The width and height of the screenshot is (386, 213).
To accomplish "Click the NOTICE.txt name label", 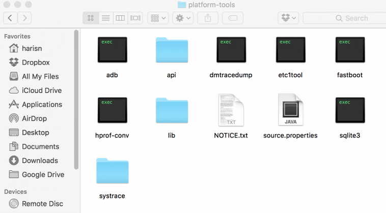I will (231, 135).
